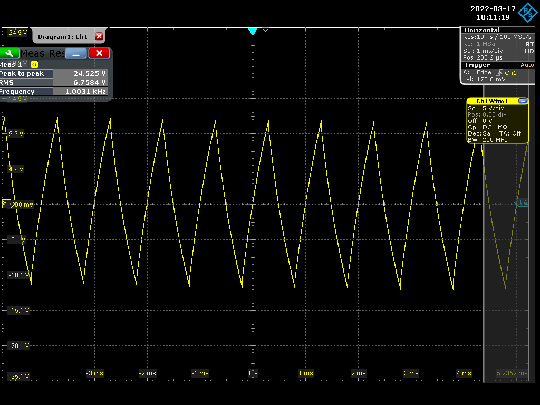Click the -15.1 V vertical axis label
The image size is (540, 405).
click(x=18, y=310)
